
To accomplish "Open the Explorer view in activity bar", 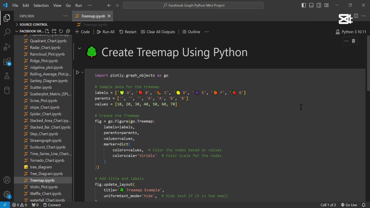I will point(7,18).
